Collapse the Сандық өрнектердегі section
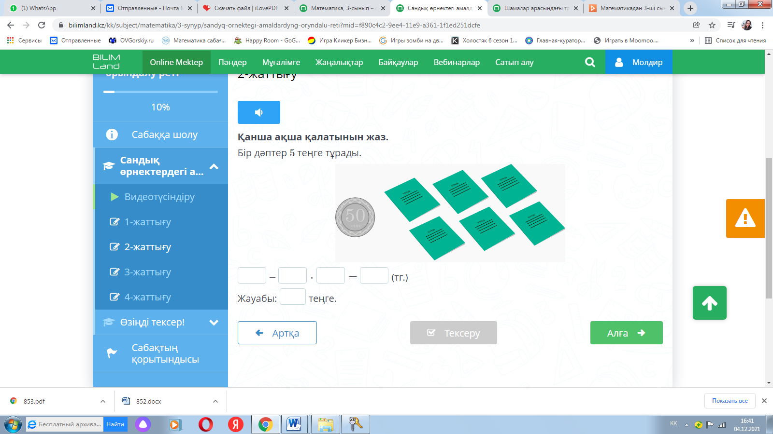 coord(214,167)
